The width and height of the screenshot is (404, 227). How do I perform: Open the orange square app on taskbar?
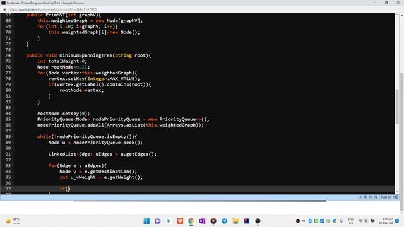pos(180,221)
